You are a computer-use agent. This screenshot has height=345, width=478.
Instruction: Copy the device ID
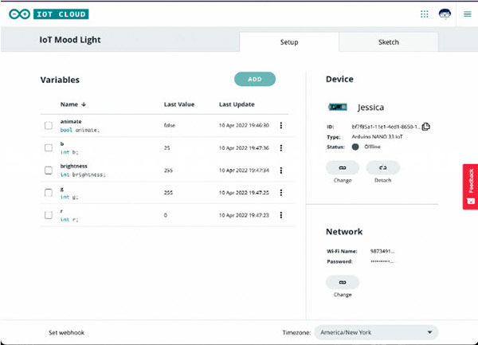[426, 126]
